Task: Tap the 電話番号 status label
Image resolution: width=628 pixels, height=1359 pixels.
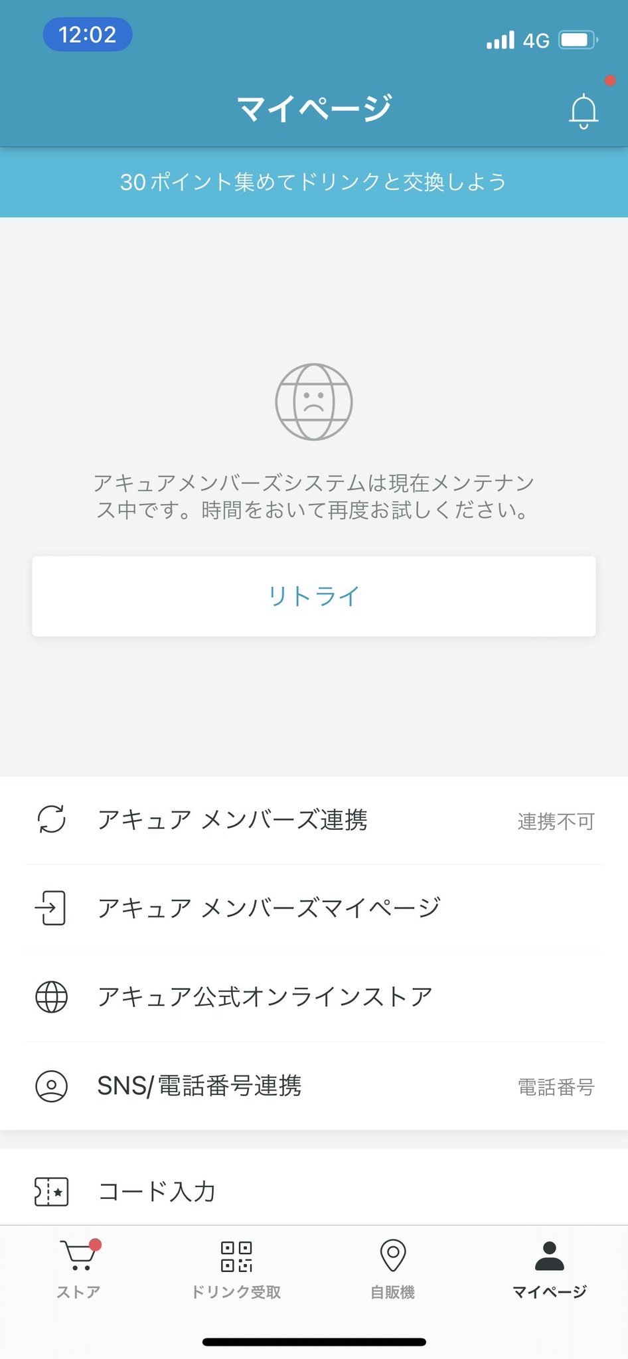Action: click(x=556, y=1087)
